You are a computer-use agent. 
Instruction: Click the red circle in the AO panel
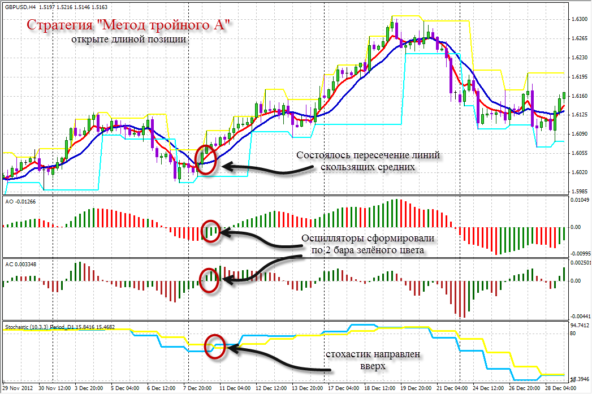coord(211,231)
